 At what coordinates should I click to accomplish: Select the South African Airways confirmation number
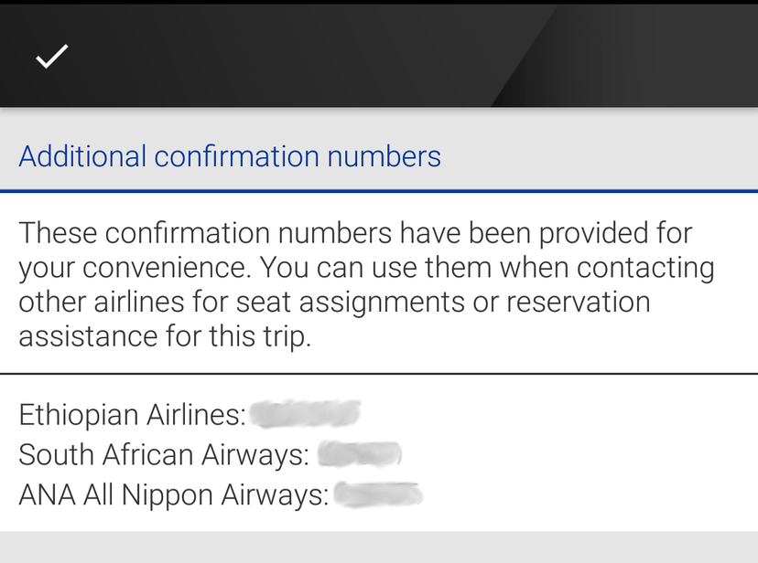pyautogui.click(x=361, y=453)
